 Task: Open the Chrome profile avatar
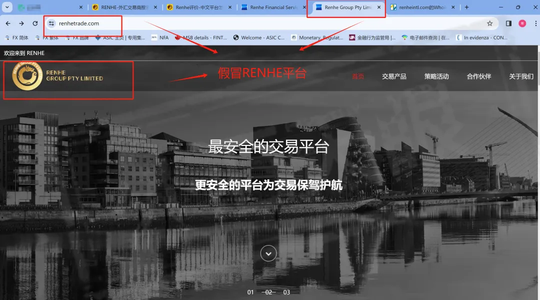(x=522, y=23)
